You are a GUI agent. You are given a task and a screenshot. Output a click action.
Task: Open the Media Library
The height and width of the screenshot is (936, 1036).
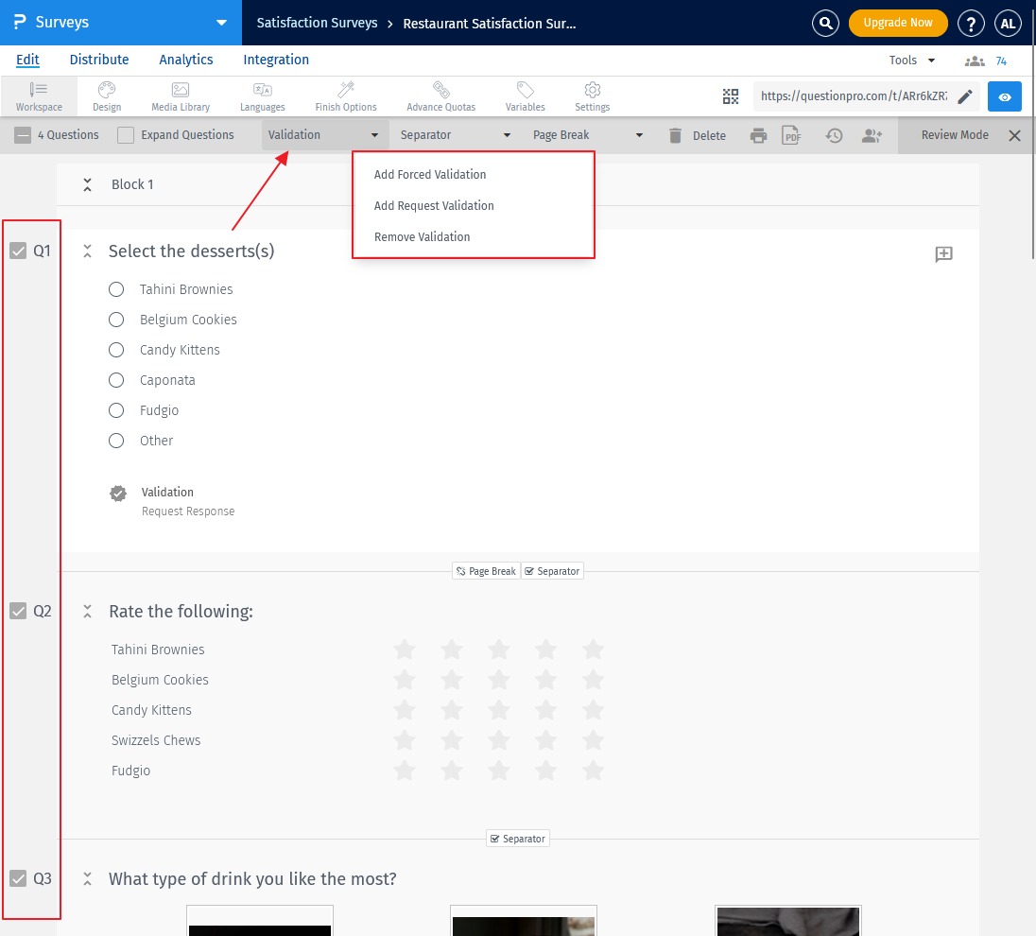click(180, 95)
